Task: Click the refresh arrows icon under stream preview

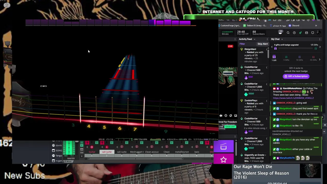Action: [231, 116]
